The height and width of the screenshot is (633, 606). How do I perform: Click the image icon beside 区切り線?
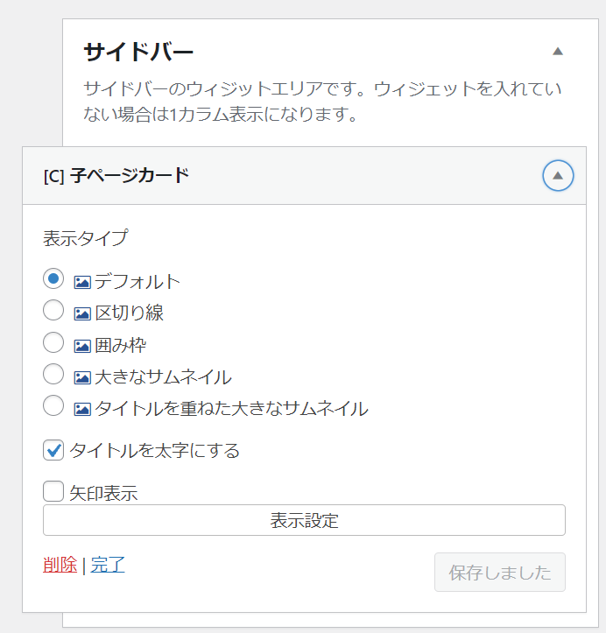82,313
